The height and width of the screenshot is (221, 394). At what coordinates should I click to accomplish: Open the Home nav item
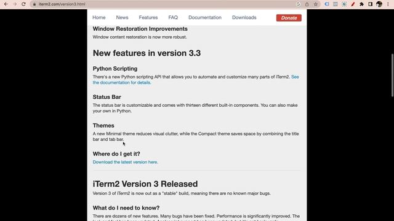98,18
